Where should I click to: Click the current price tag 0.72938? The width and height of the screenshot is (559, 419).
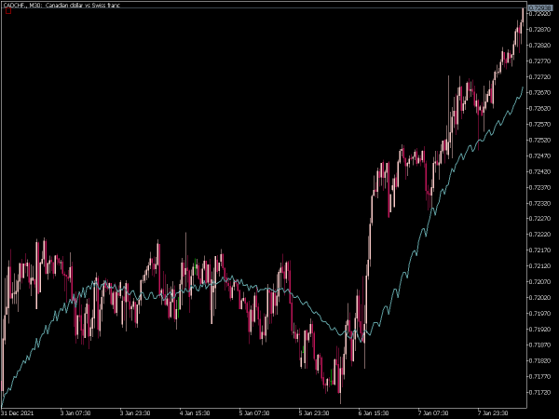pyautogui.click(x=539, y=7)
